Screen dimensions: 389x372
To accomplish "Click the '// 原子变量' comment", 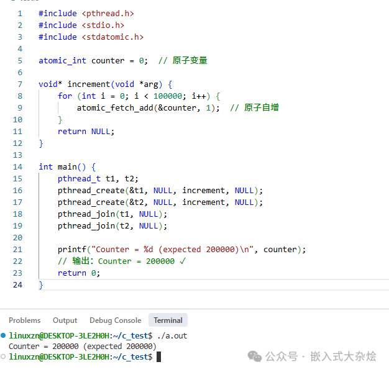I will [183, 60].
